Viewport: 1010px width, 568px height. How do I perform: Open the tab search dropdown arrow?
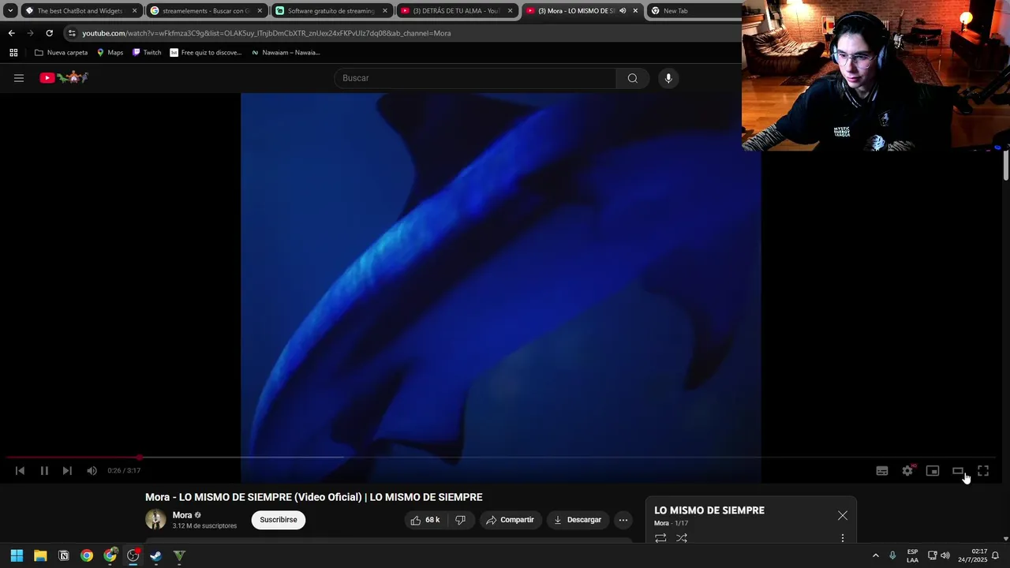[10, 11]
